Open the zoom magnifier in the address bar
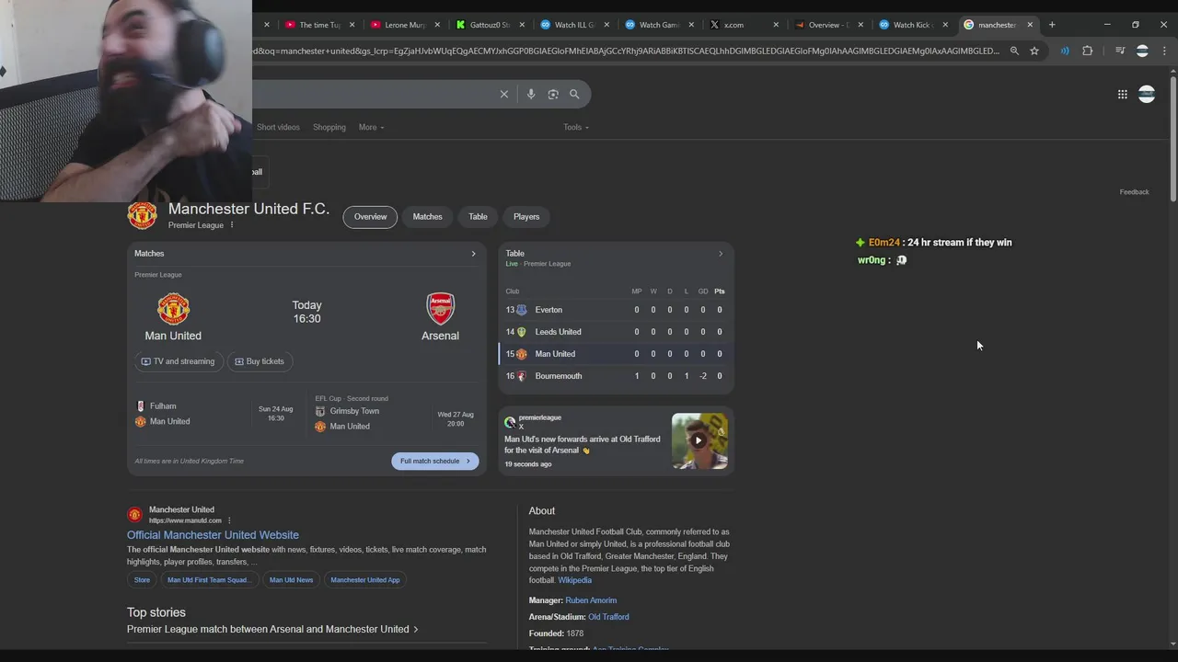 pyautogui.click(x=1014, y=51)
